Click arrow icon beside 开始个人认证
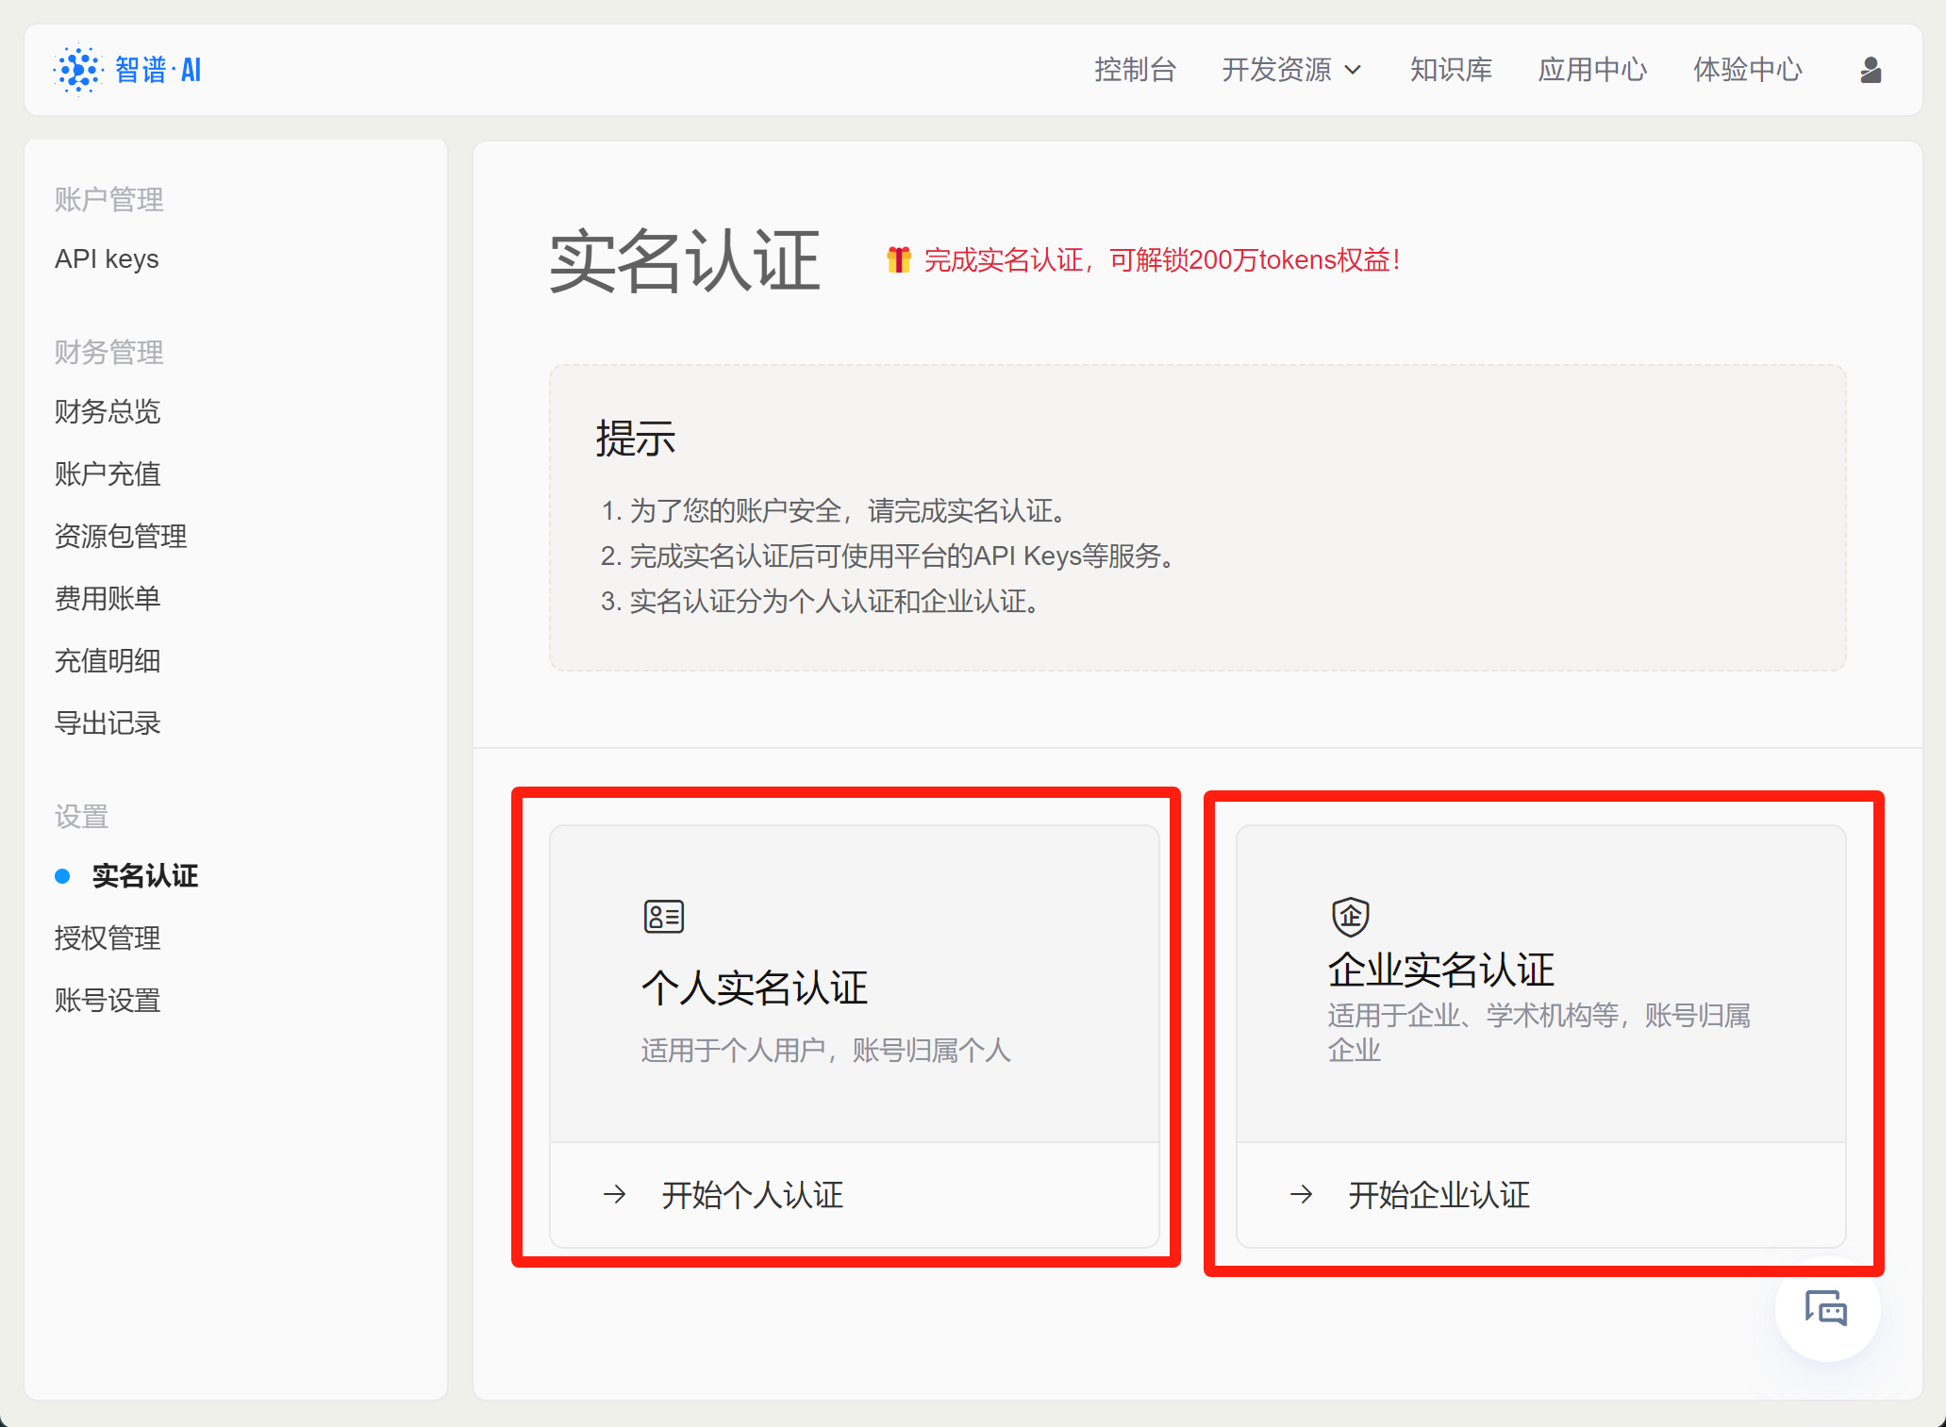The height and width of the screenshot is (1427, 1946). click(x=615, y=1194)
